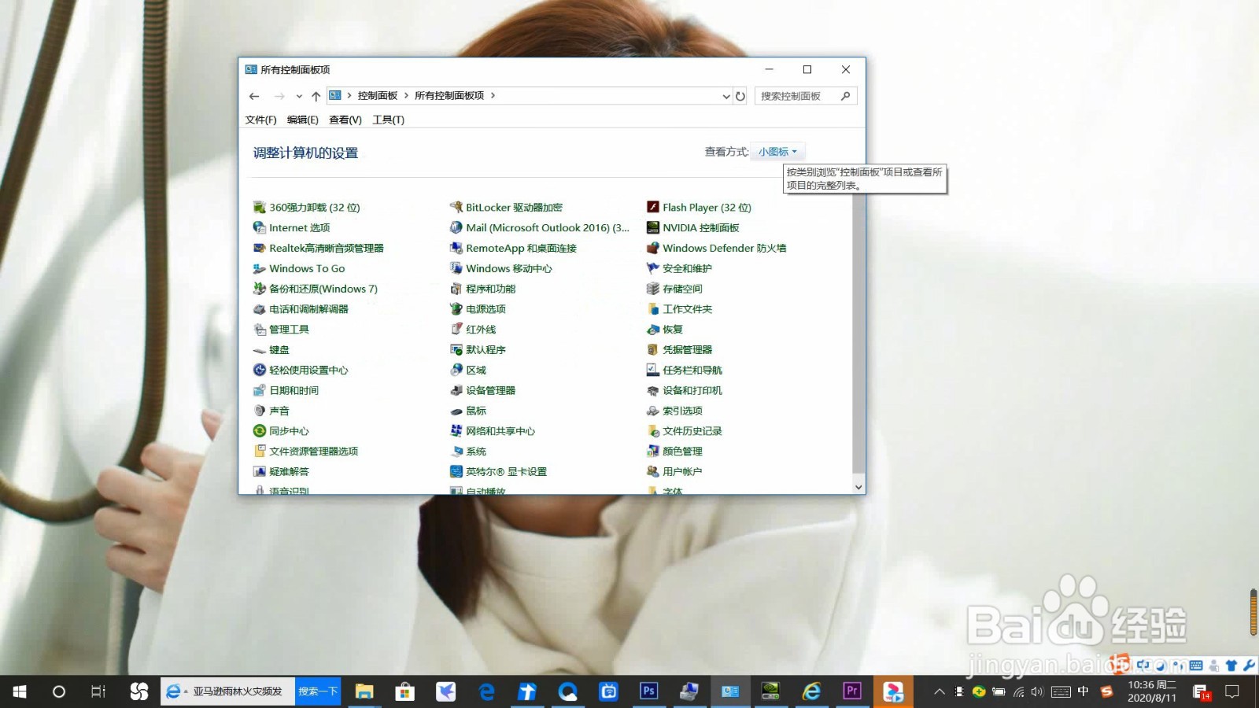Expand breadcrumb arrow after 所有控制面板项
The width and height of the screenshot is (1259, 708).
coord(493,95)
